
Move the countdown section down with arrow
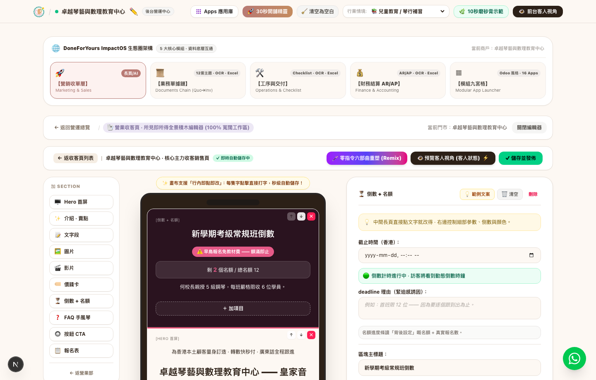tap(301, 216)
